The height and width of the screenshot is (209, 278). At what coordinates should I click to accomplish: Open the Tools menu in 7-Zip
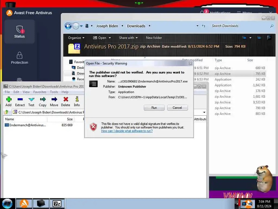tap(54, 92)
